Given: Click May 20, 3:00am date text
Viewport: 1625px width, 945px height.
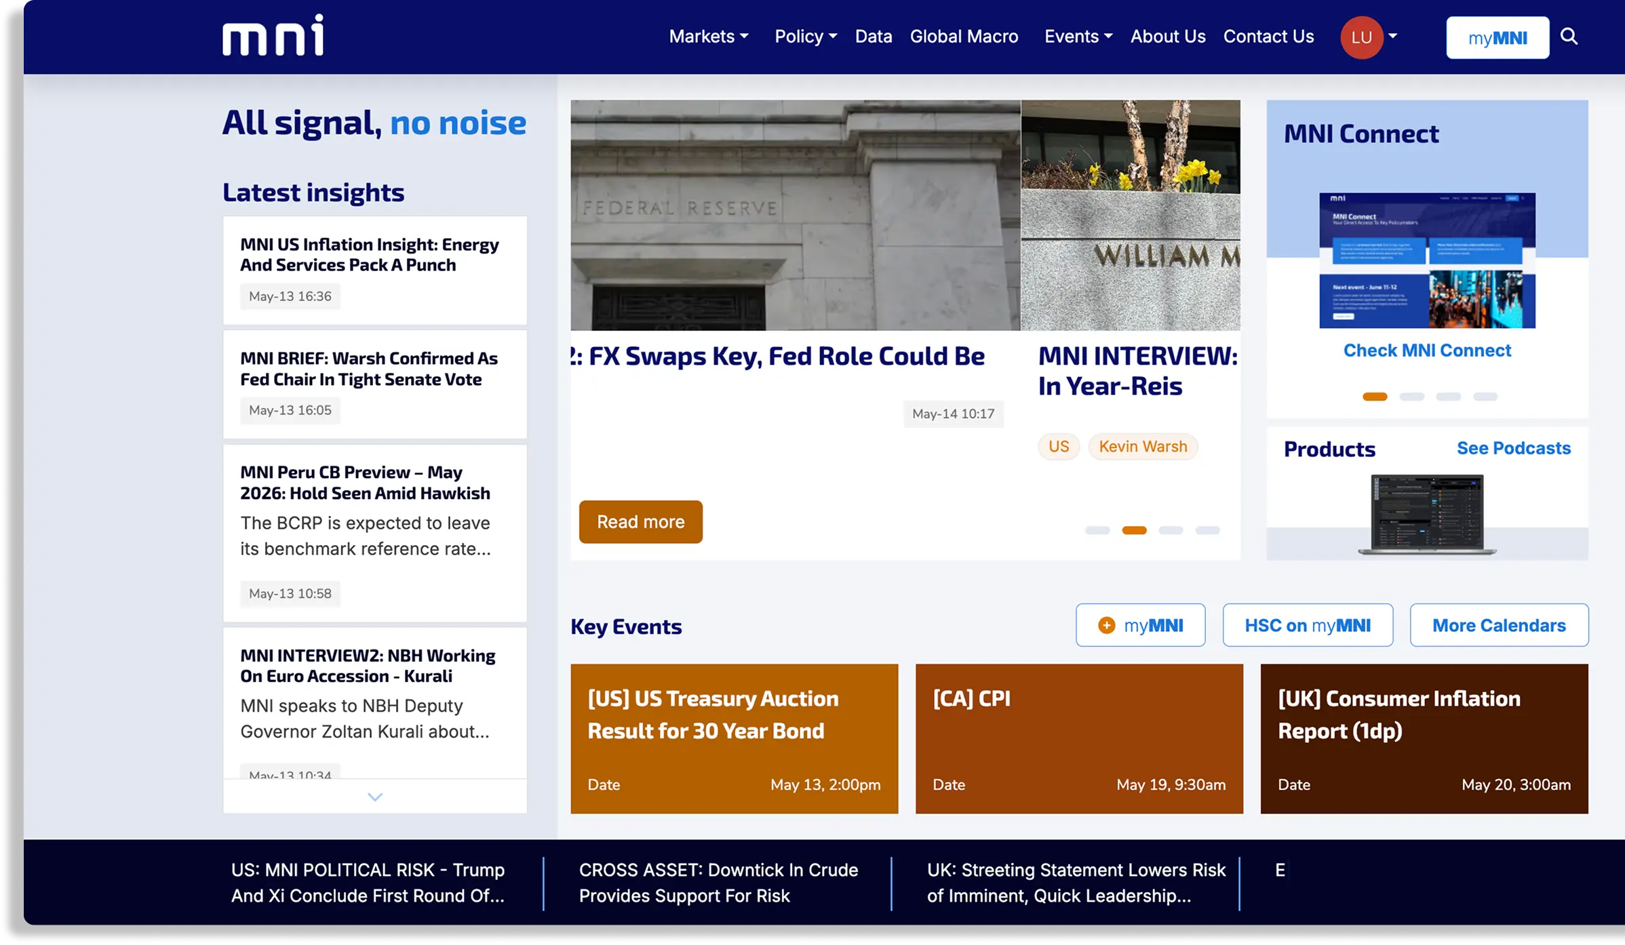Looking at the screenshot, I should point(1516,784).
